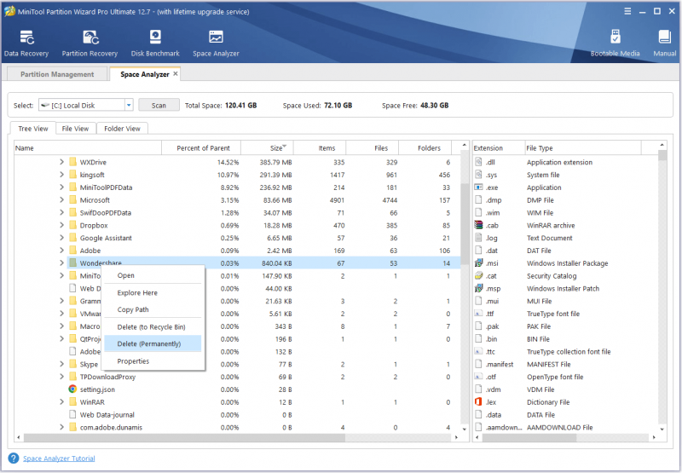Open the Space Analyzer Tutorial link
682x473 pixels.
point(59,459)
